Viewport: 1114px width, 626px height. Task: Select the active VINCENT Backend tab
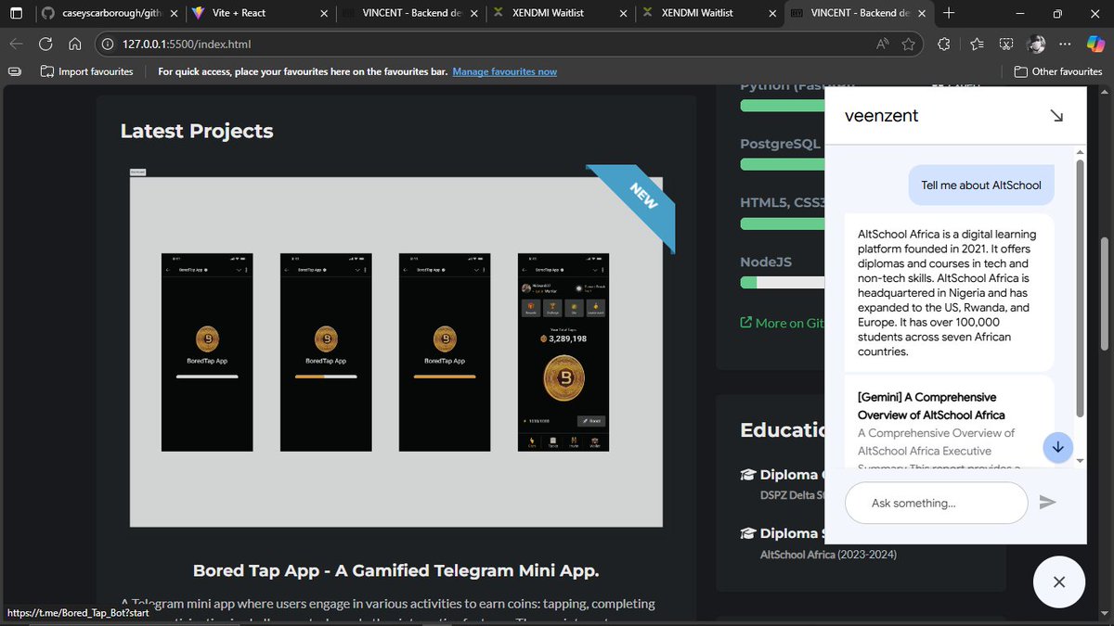857,13
